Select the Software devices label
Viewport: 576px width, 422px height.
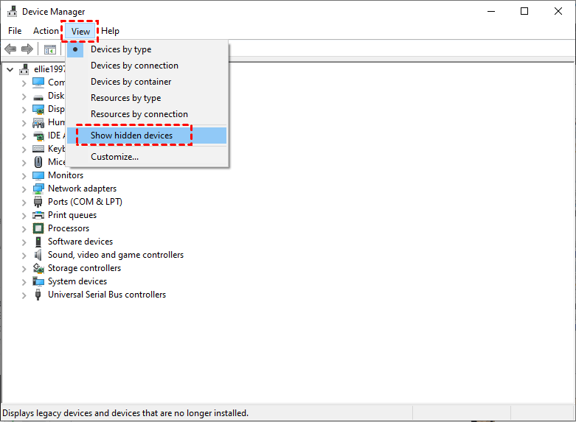[x=80, y=242]
